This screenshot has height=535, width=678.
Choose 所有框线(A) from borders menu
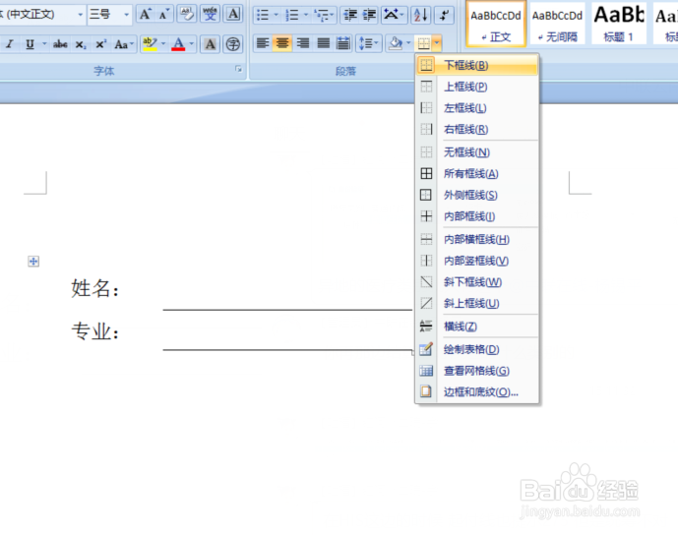click(x=477, y=174)
